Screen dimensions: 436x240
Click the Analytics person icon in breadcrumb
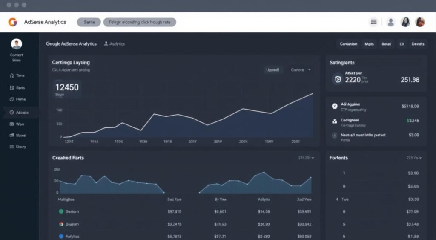(x=106, y=43)
